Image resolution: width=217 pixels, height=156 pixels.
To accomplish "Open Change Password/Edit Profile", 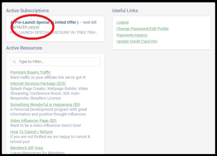I will click(142, 29).
